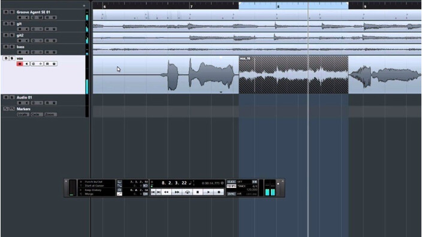Click the transport Rewind button
The image size is (422, 237).
[166, 192]
